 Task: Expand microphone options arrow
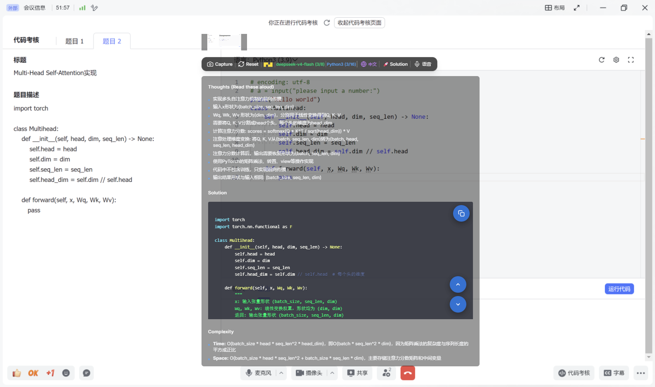coord(281,373)
